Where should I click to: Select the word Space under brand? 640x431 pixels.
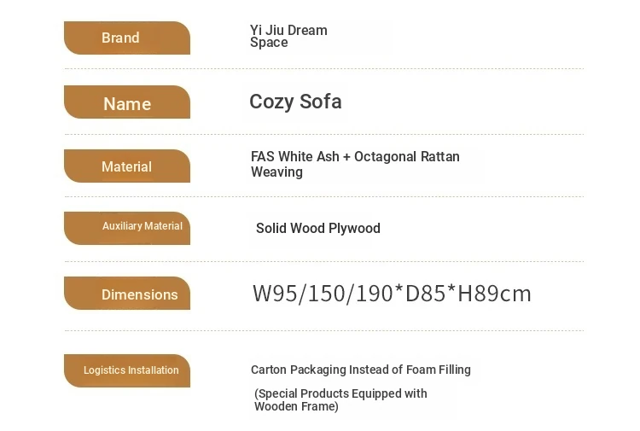click(x=269, y=43)
